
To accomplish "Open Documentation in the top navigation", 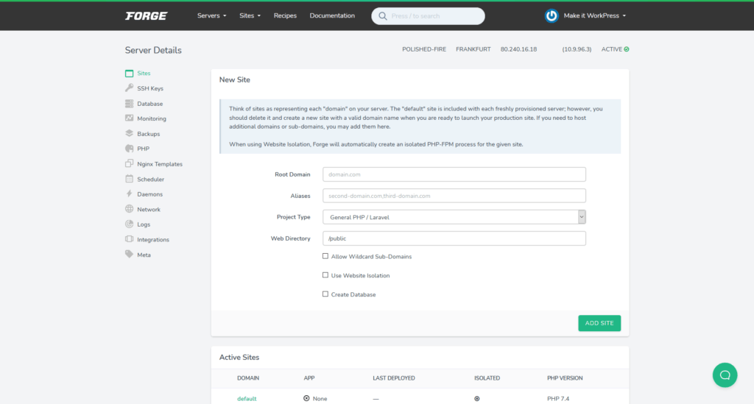I will pyautogui.click(x=332, y=16).
